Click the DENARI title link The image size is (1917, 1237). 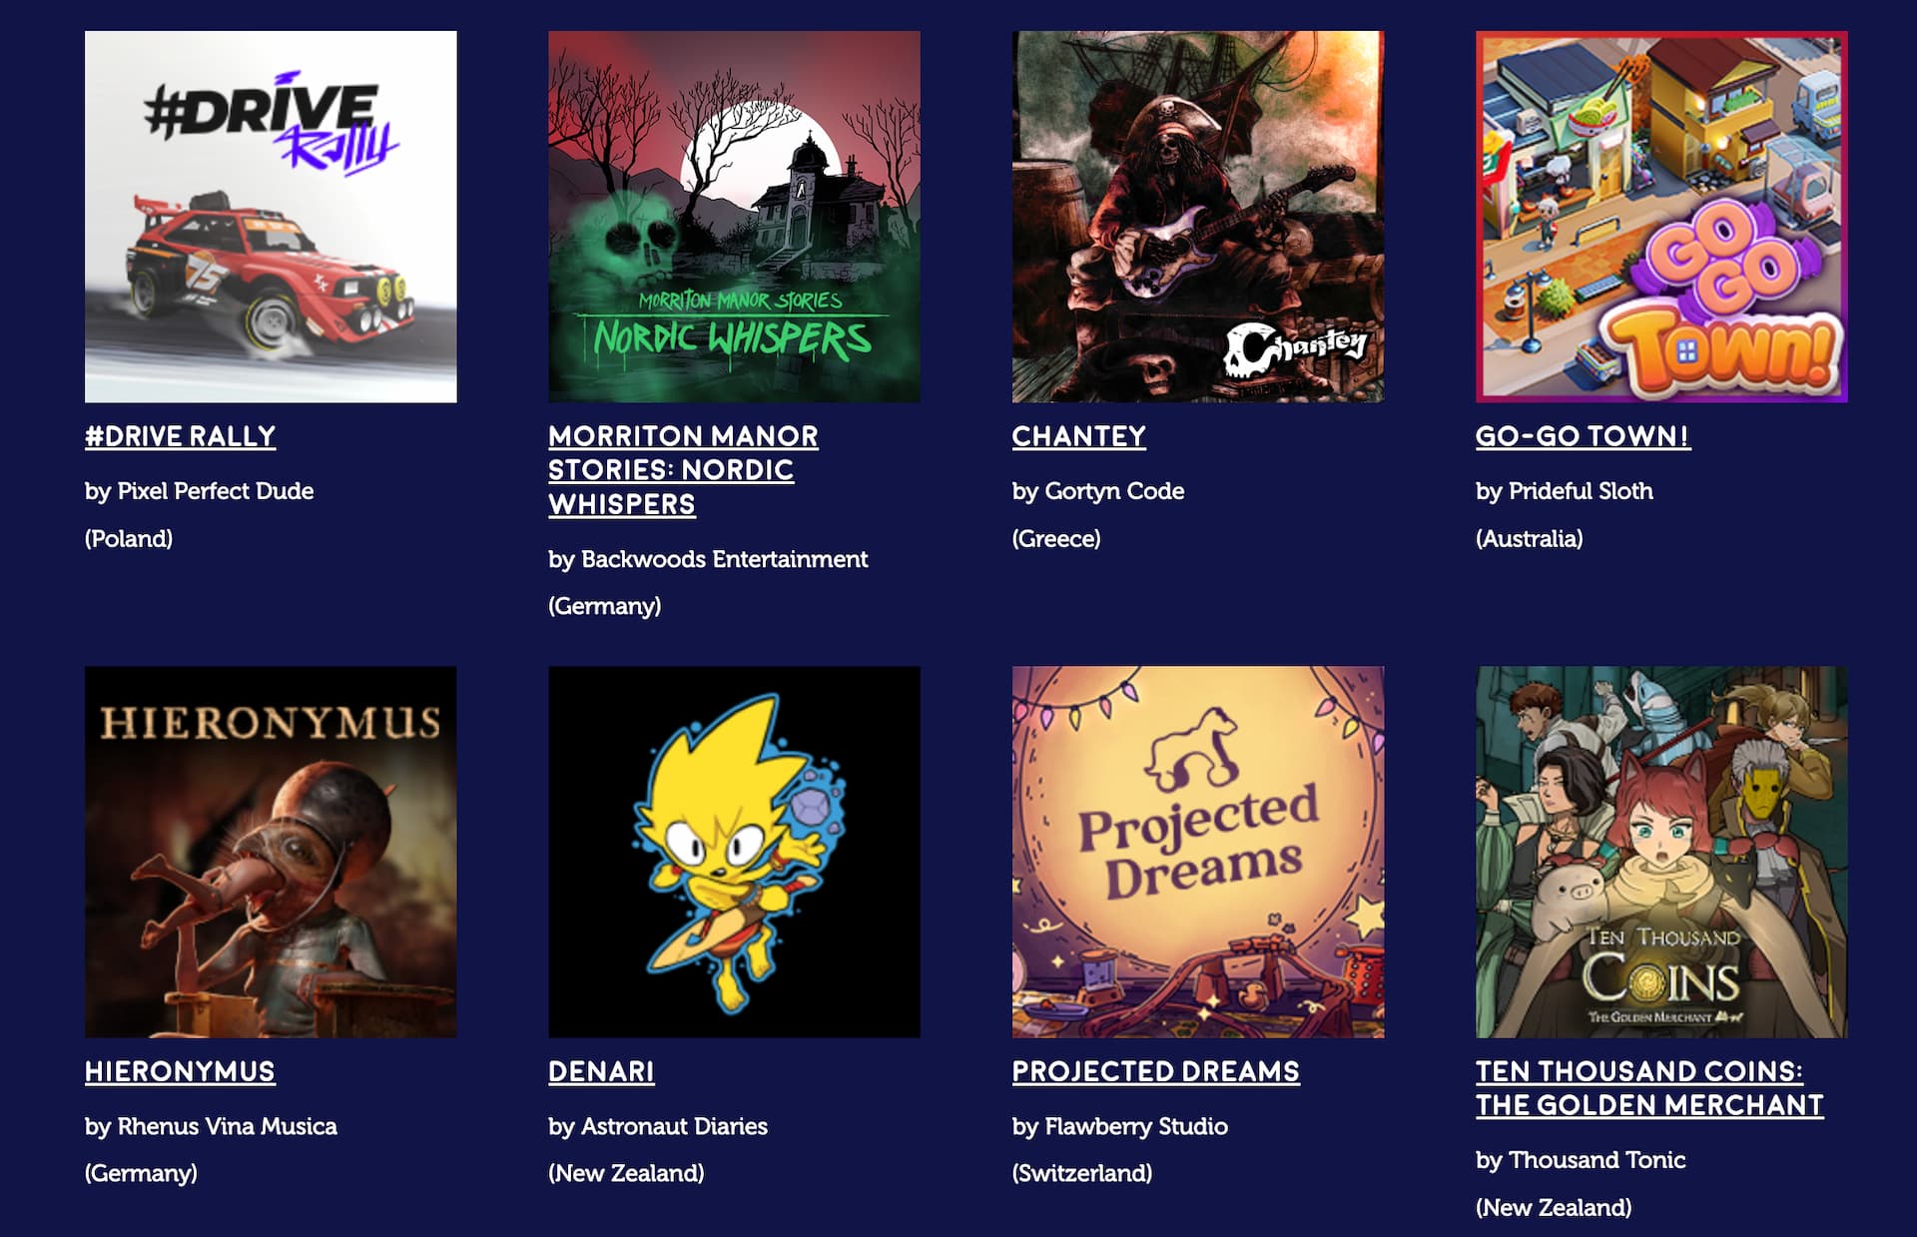(601, 1071)
